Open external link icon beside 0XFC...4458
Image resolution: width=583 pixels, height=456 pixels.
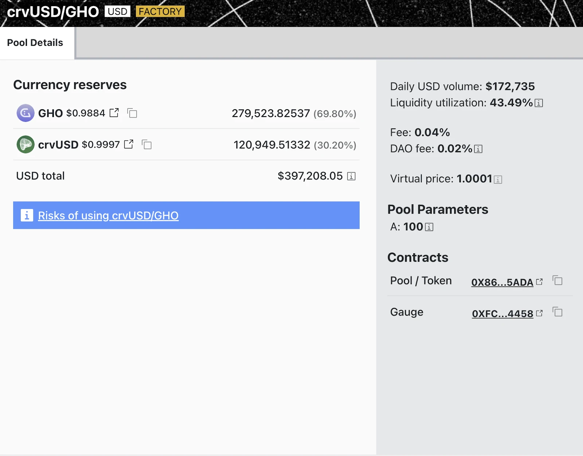pyautogui.click(x=539, y=313)
